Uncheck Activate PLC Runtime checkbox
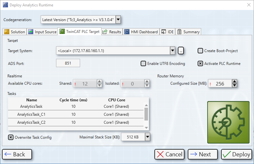Viewport: 254px width, 164px height. 200,63
